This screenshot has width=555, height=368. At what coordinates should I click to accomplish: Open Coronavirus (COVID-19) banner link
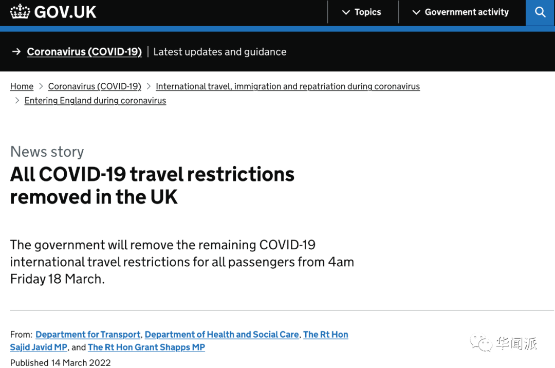click(84, 52)
